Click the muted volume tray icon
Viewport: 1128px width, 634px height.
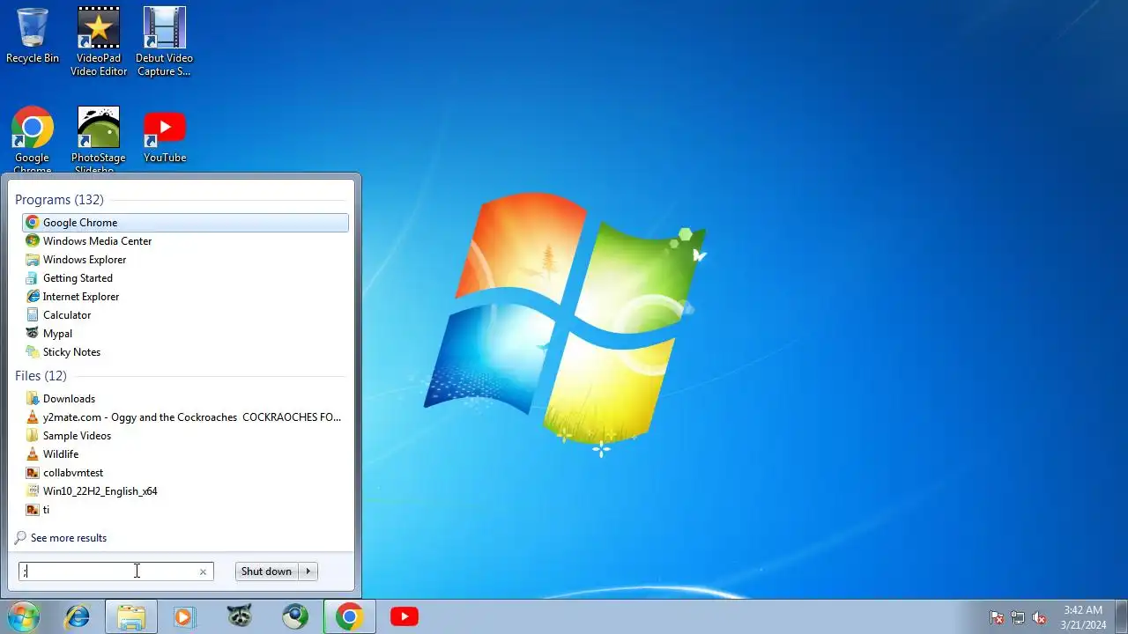tap(1039, 617)
